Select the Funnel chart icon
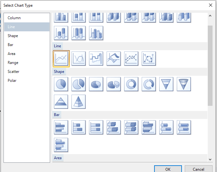Screen dimensions: 217x172 166,84
